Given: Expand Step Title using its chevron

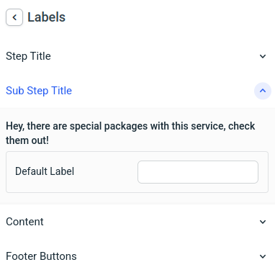Looking at the screenshot, I should [x=263, y=56].
